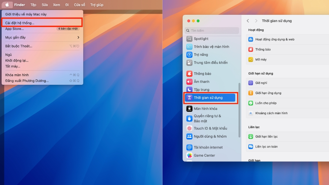
Task: Click the Âm thanh speaker icon
Action: pos(189,81)
